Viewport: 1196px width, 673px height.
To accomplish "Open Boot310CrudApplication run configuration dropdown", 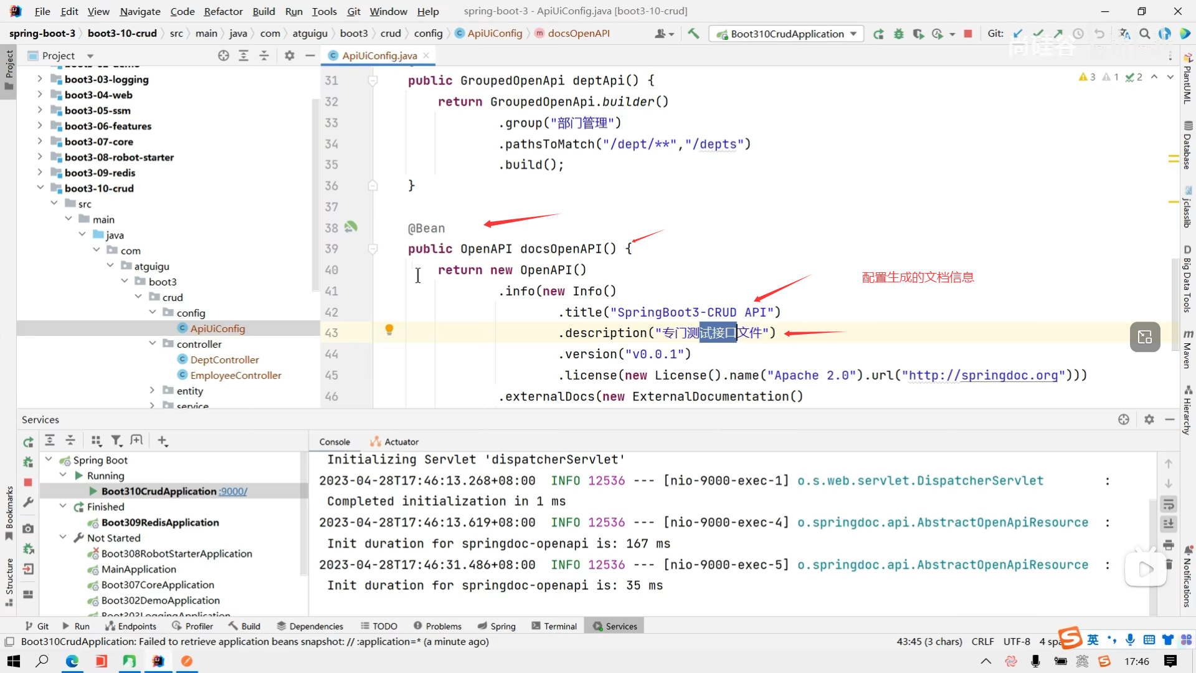I will [x=787, y=34].
